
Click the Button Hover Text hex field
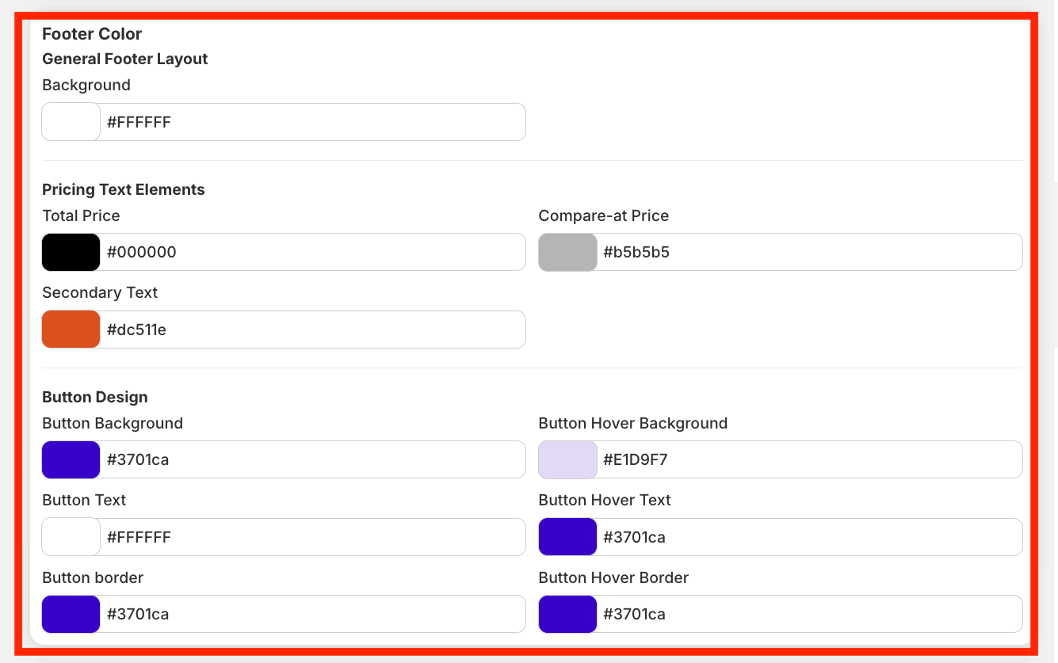coord(808,537)
